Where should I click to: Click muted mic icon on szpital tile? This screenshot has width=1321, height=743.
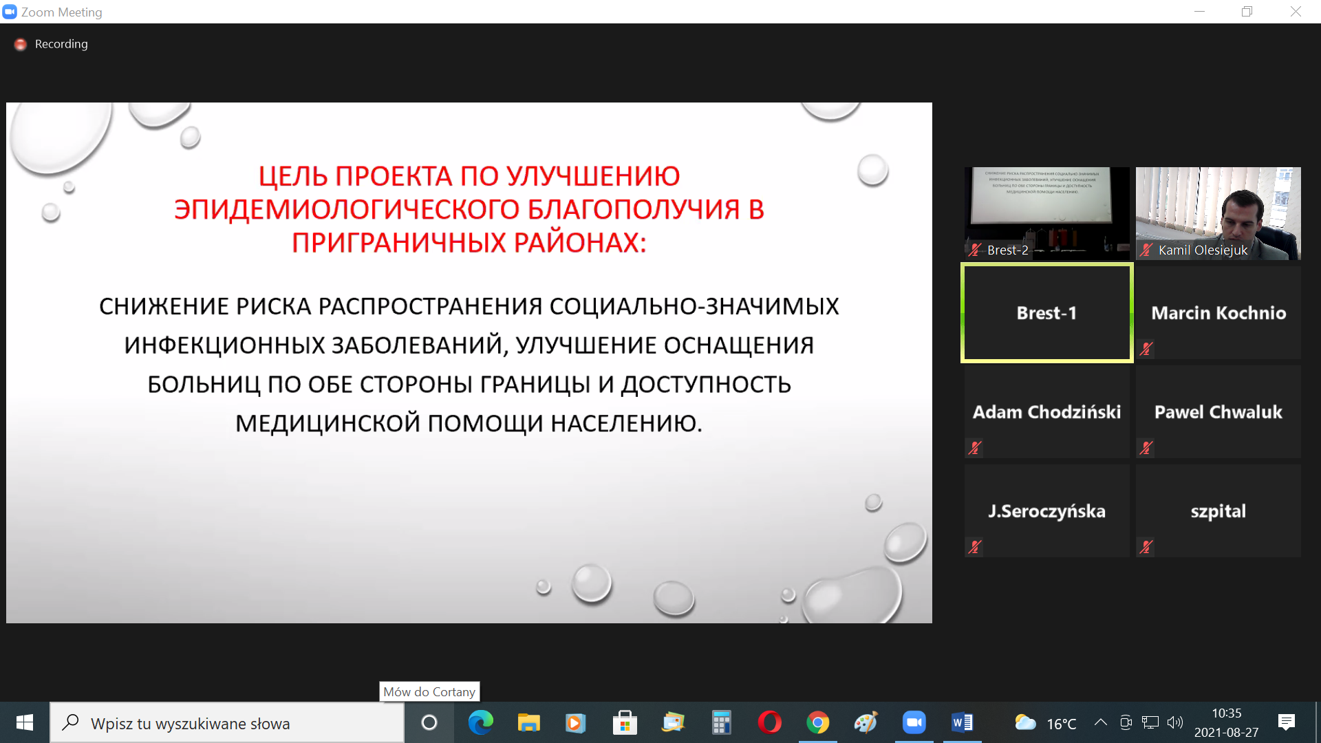click(x=1146, y=547)
